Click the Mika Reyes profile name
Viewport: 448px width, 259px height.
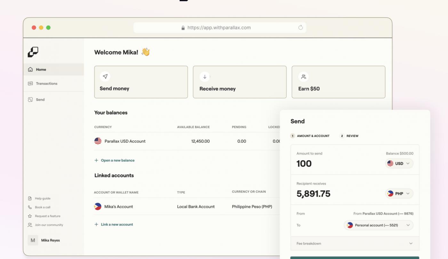[x=51, y=240]
